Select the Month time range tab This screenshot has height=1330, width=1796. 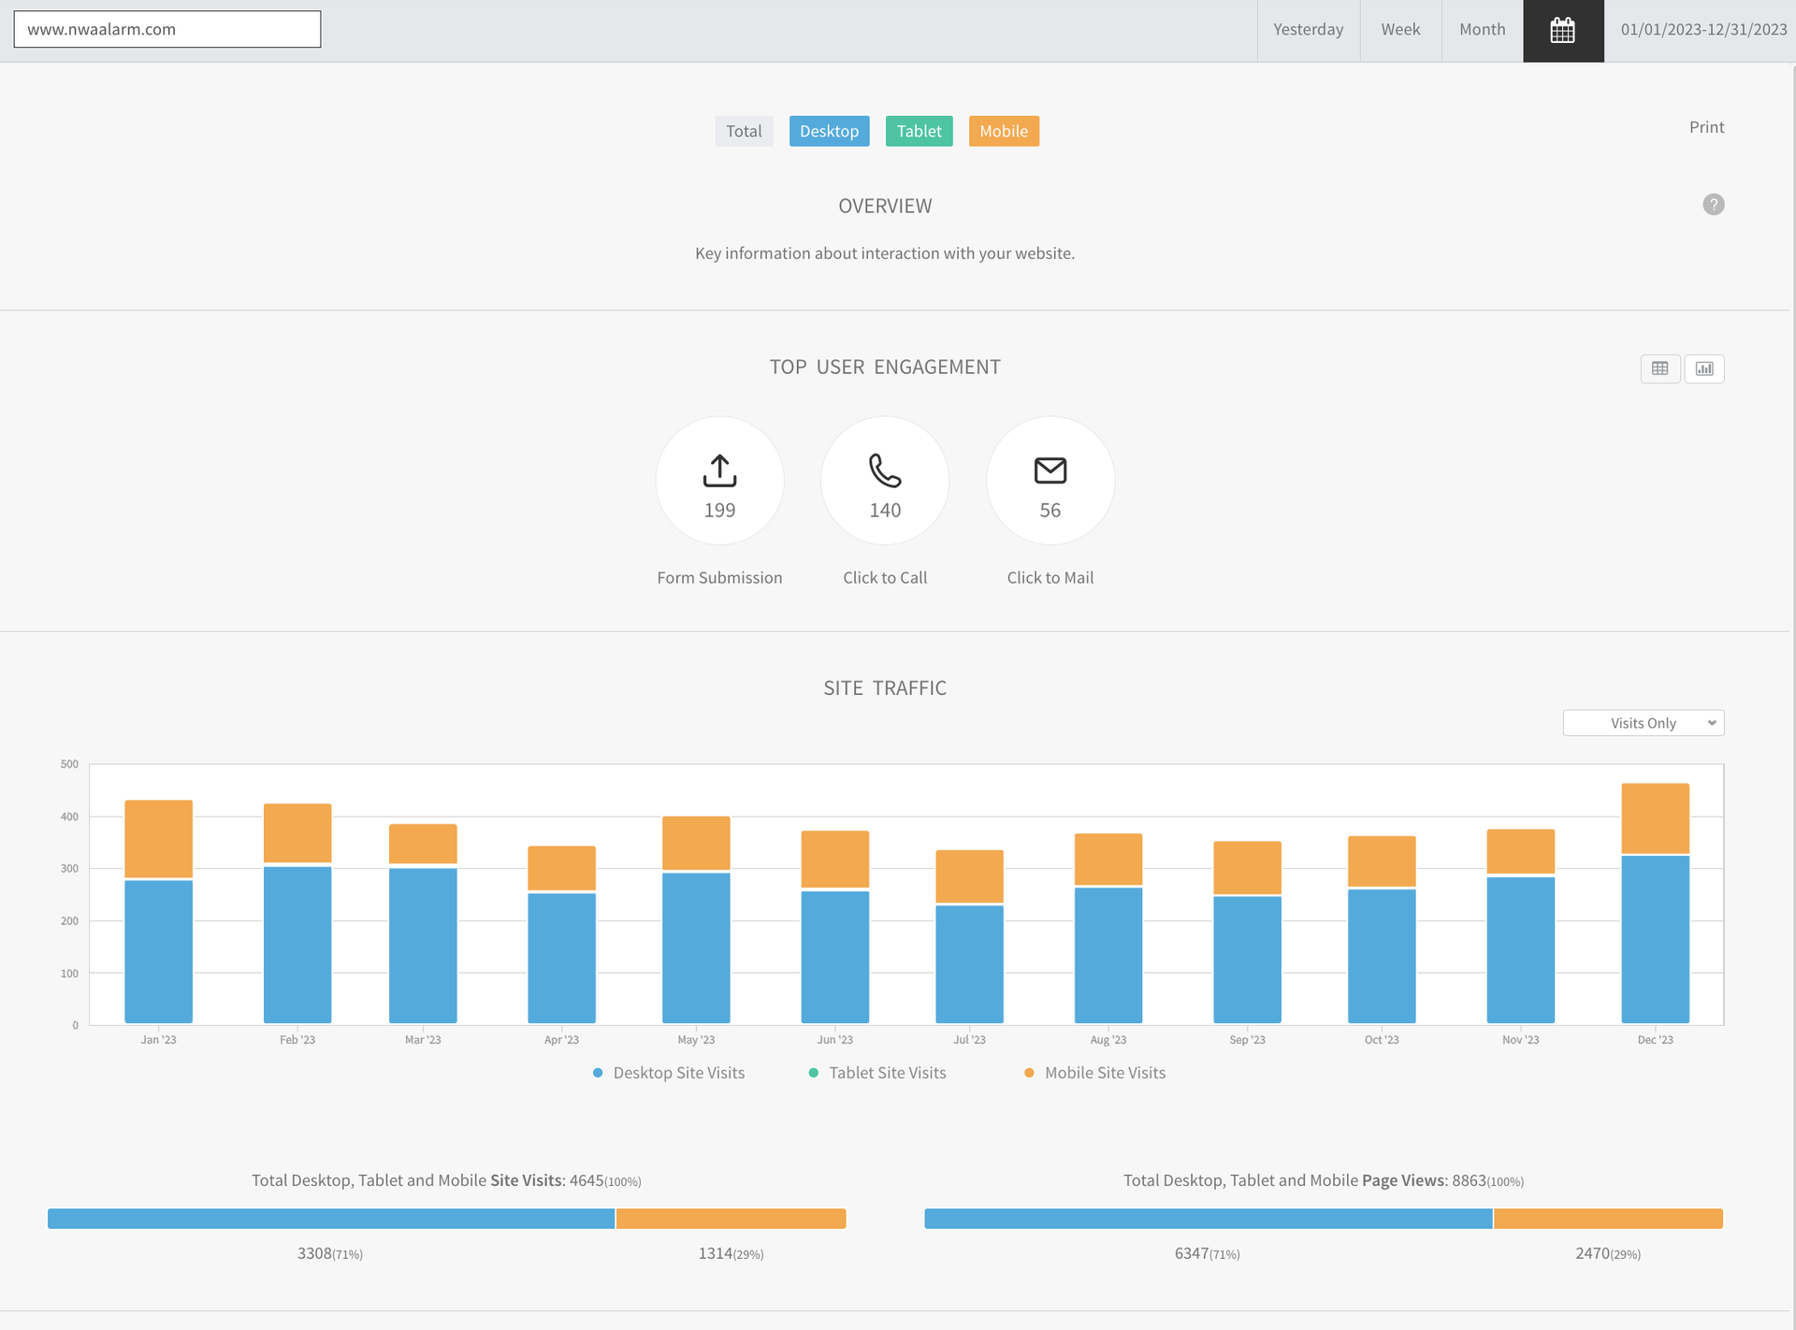click(1482, 30)
